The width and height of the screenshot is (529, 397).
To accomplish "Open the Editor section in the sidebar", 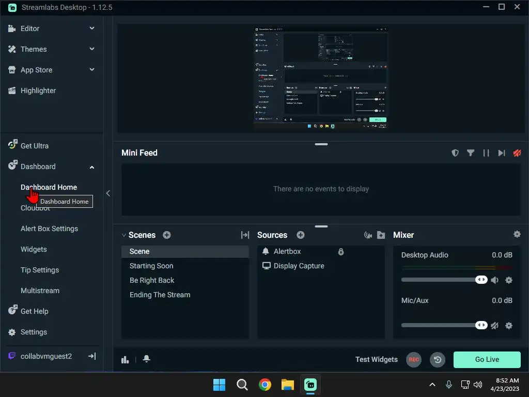I will click(x=29, y=29).
